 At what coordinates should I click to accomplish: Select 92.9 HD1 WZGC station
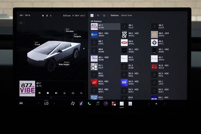[x=106, y=83]
